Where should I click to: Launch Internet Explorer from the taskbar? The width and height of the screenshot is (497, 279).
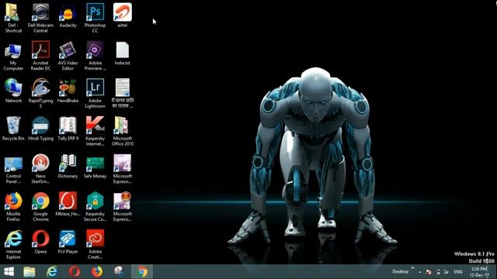pyautogui.click(x=52, y=272)
